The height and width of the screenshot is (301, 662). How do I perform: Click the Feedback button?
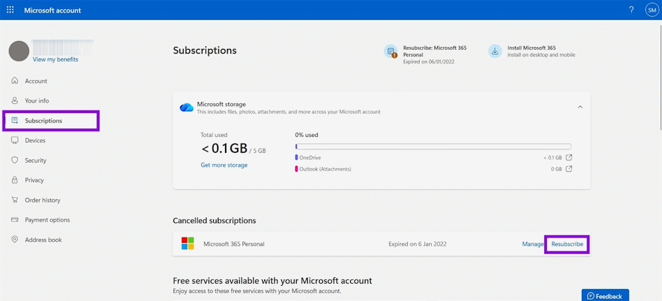[x=605, y=296]
